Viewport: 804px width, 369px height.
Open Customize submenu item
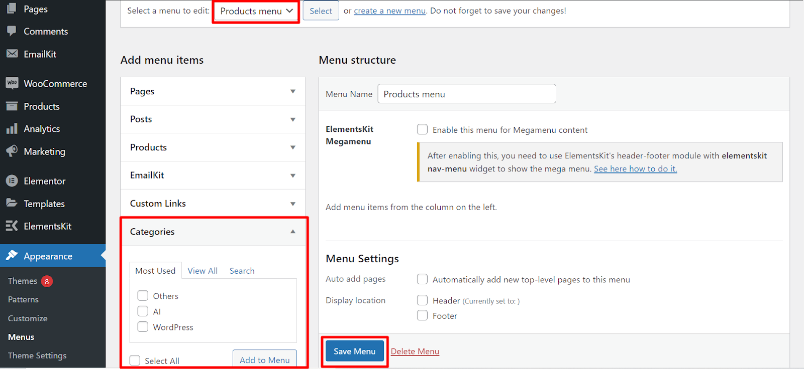point(28,318)
